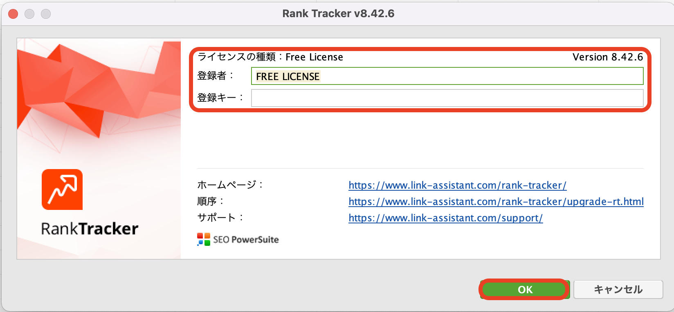Click the 登録キー label
The height and width of the screenshot is (312, 674).
coord(220,98)
